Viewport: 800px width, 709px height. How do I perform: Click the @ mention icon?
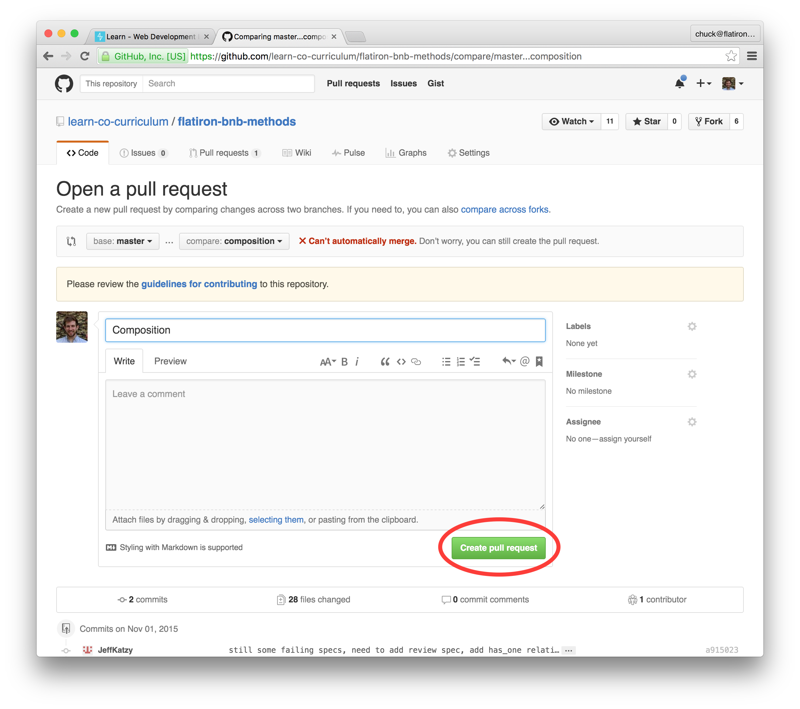[x=525, y=361]
